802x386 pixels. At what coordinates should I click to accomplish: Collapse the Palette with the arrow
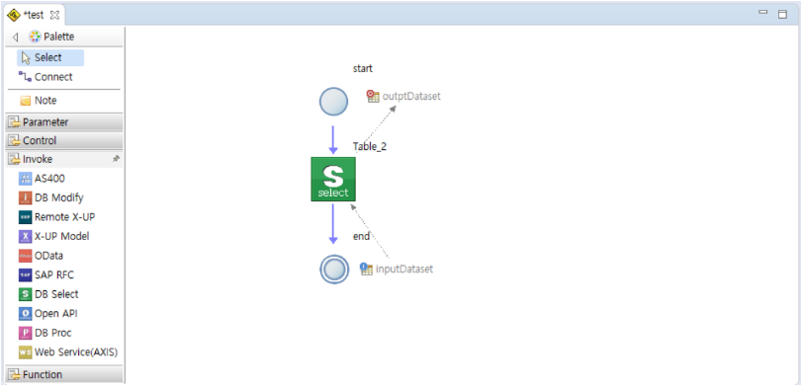point(16,38)
